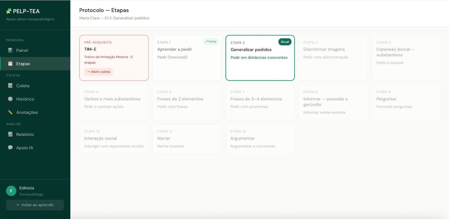Open Etapa 4 Expansão lexical card
Viewport: 449px width, 219px height.
406,58
